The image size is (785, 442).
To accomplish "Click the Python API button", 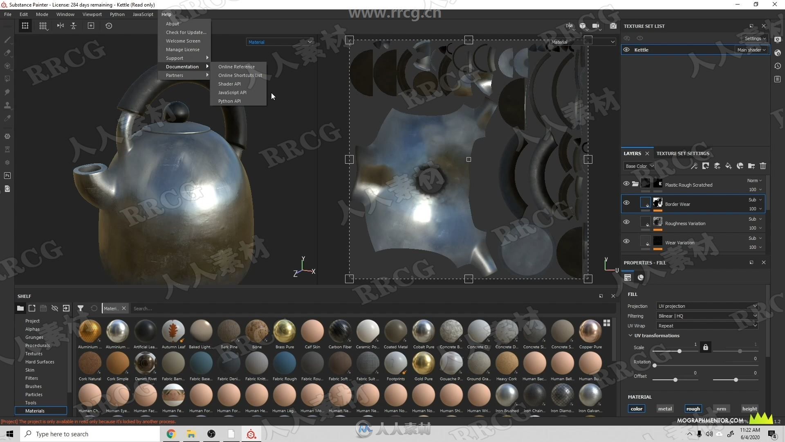I will click(229, 101).
